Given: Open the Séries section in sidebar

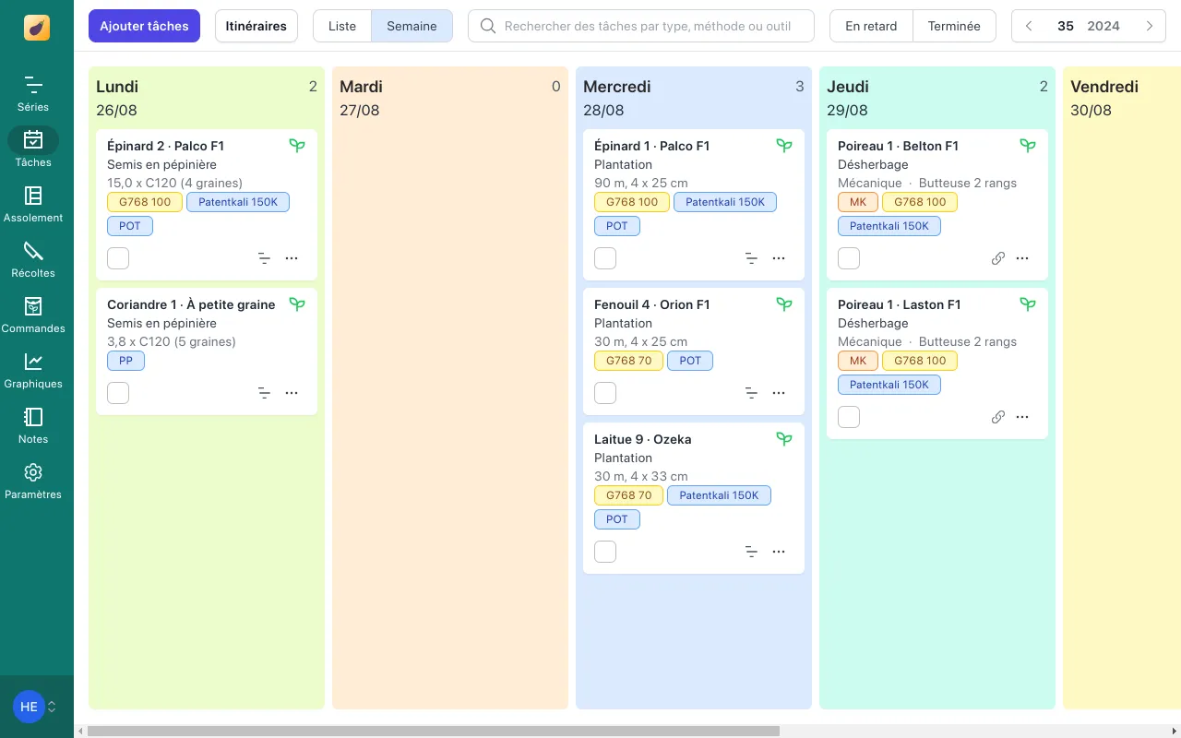Looking at the screenshot, I should (33, 93).
